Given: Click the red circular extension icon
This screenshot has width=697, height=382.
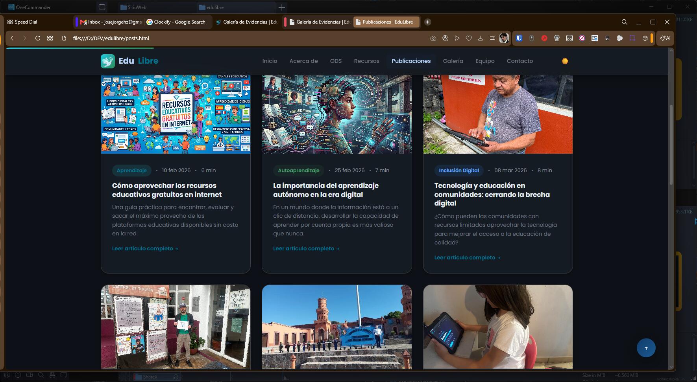Looking at the screenshot, I should pyautogui.click(x=544, y=38).
